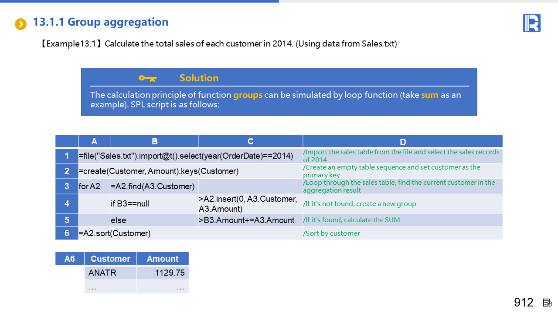Select column header A in script table

coord(95,141)
